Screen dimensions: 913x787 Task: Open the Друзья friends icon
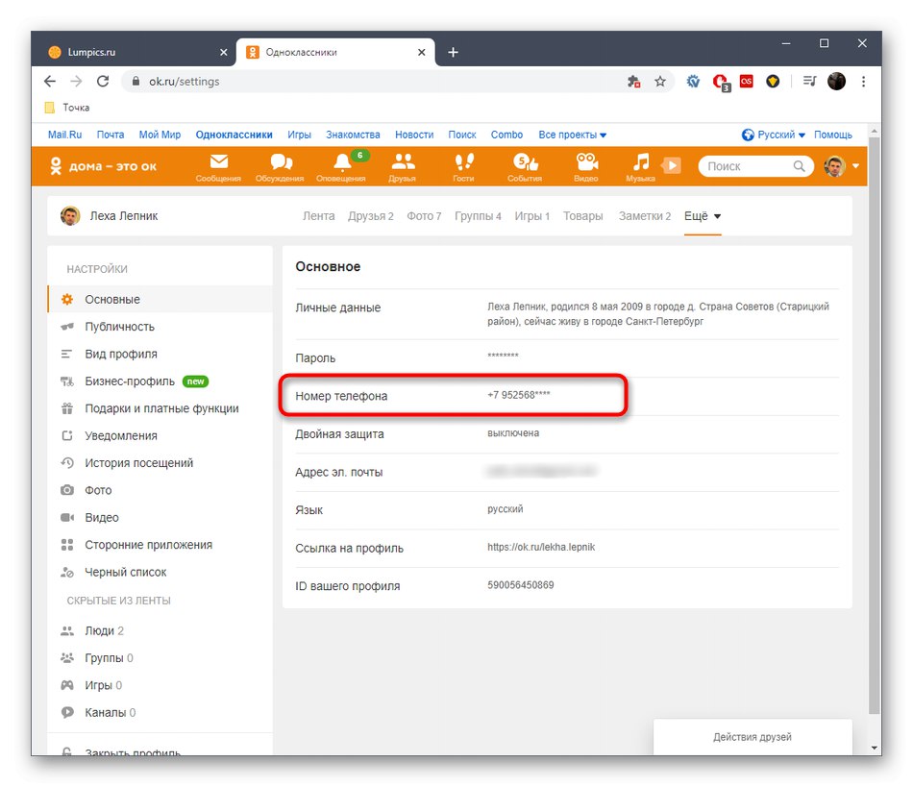click(403, 165)
